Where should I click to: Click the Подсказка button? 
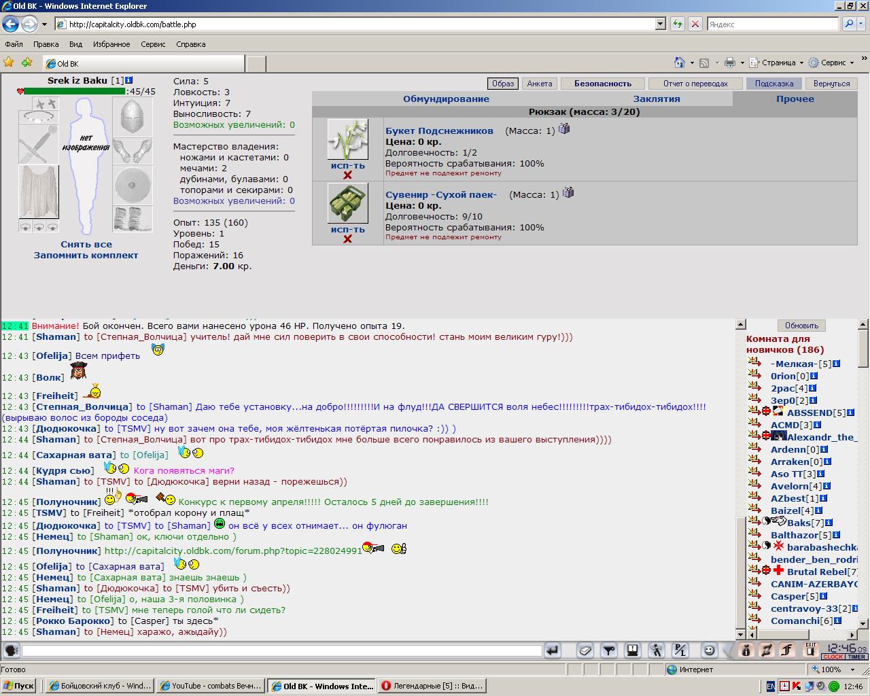pos(774,84)
